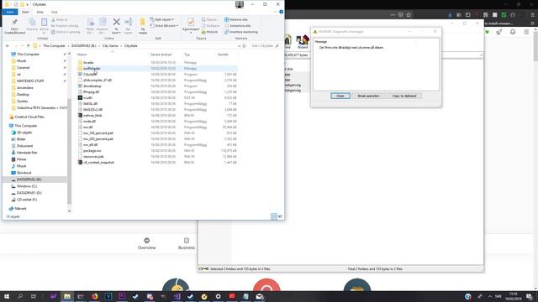Image resolution: width=538 pixels, height=302 pixels.
Task: Switch to the Visa ribbon tab
Action: 54,12
